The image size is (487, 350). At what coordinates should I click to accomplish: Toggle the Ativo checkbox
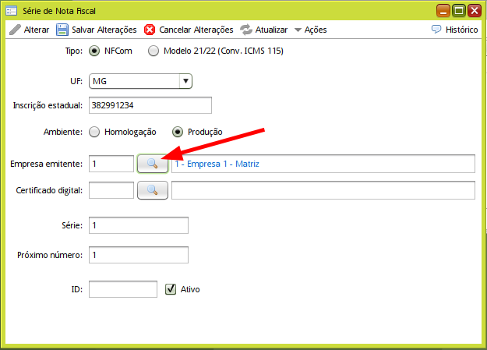pyautogui.click(x=171, y=289)
